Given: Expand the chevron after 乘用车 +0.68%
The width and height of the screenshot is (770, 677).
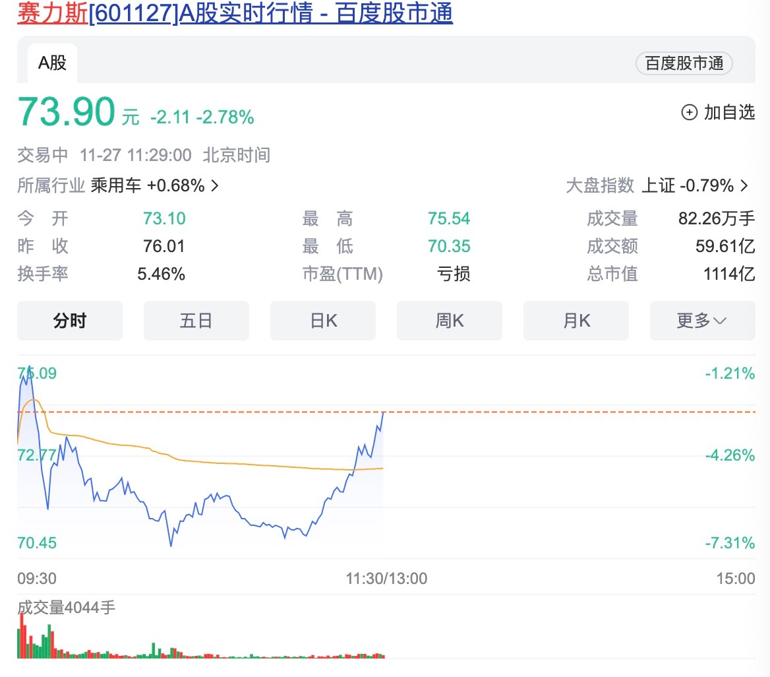Looking at the screenshot, I should 215,186.
